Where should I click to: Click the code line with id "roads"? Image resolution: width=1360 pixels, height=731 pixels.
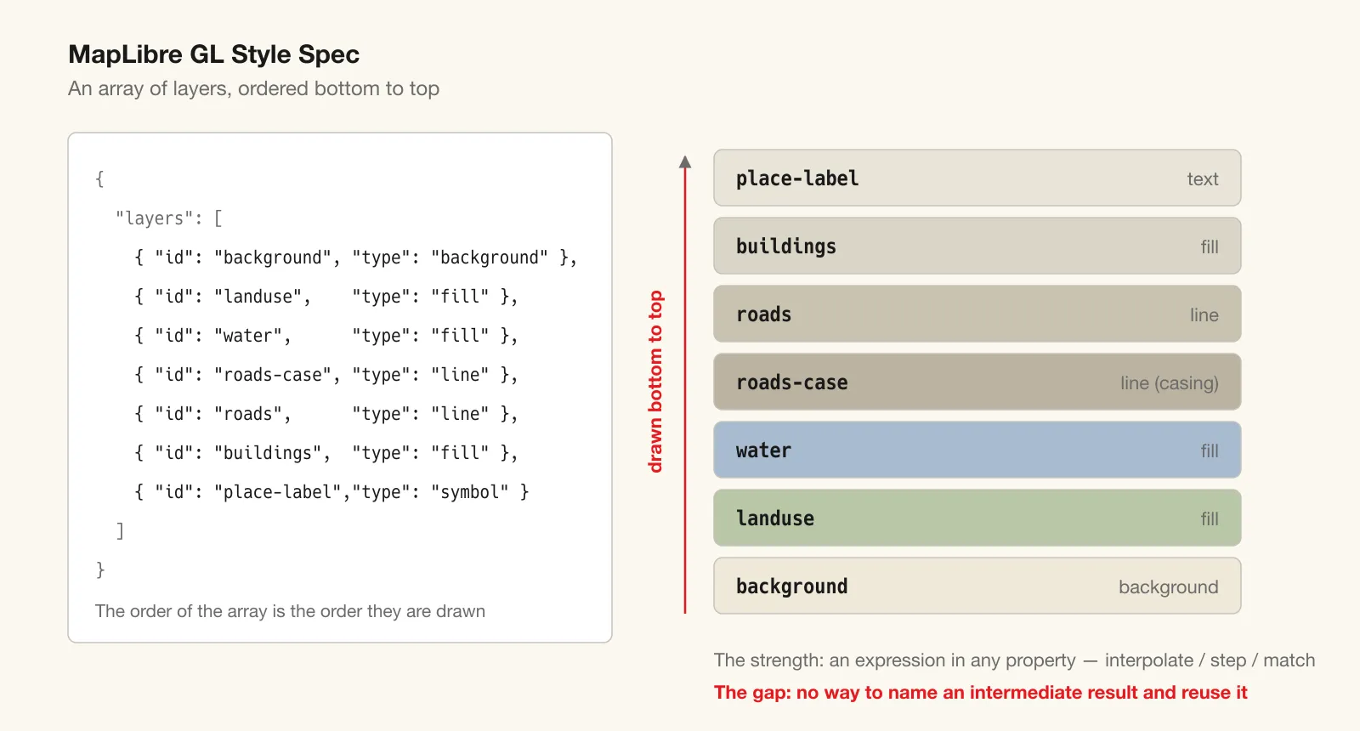tap(326, 414)
